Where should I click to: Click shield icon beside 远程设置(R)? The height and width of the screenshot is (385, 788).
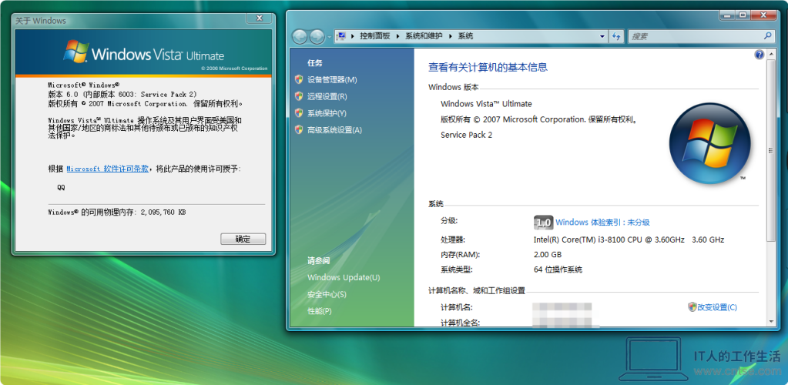point(299,96)
